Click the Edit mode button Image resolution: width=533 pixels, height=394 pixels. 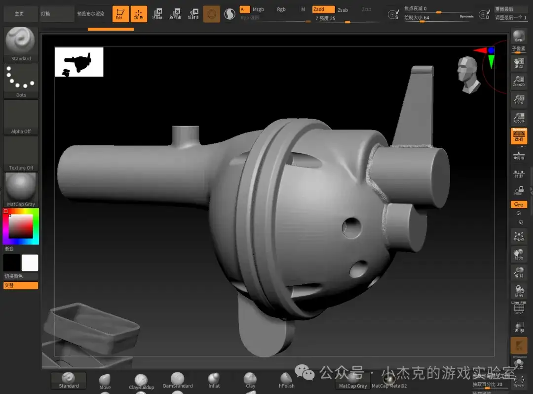tap(120, 14)
